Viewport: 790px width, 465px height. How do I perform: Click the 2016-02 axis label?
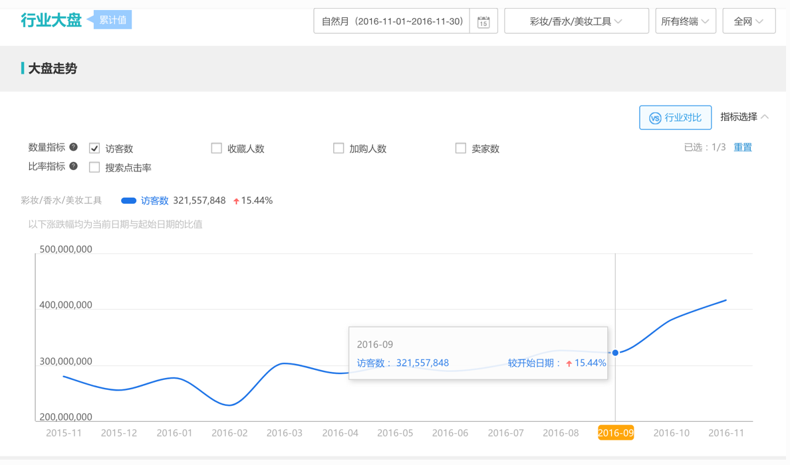click(229, 433)
